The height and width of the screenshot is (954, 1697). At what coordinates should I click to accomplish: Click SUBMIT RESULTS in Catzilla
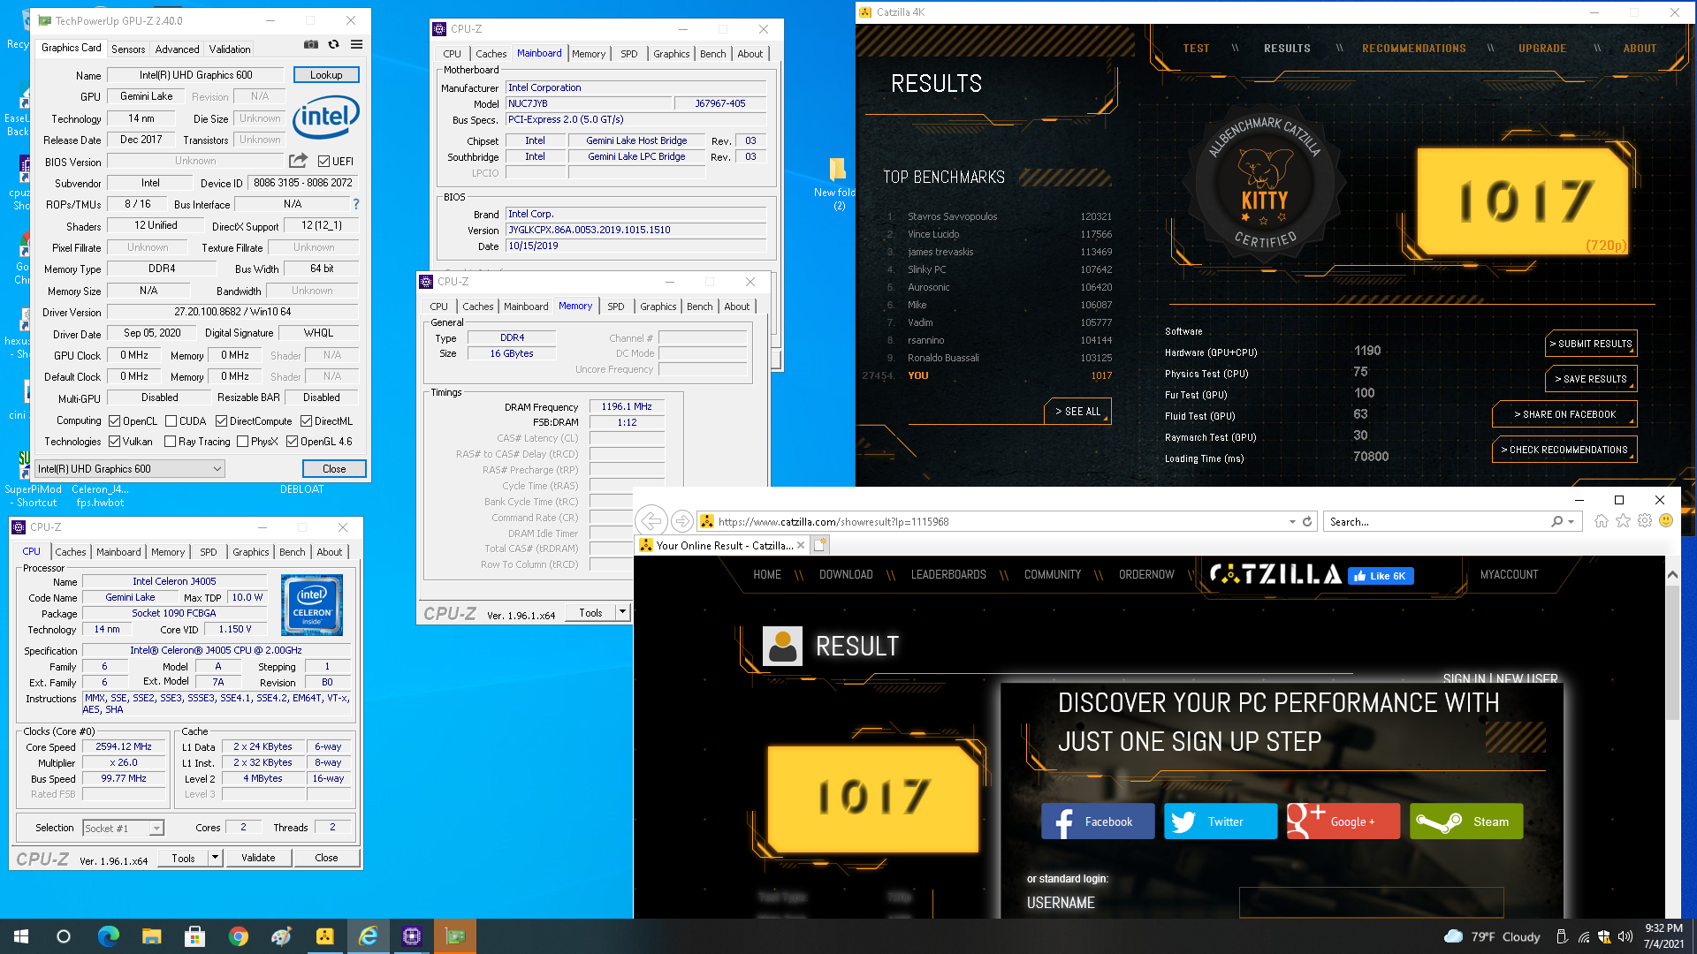click(1591, 344)
